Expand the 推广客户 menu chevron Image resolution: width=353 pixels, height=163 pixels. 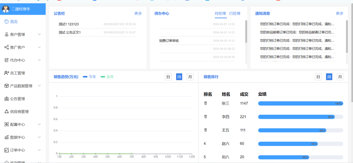pos(39,47)
